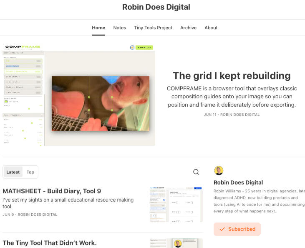Image resolution: width=305 pixels, height=248 pixels.
Task: Open MATHSHEET - Build Diary, Tool 9 post
Action: click(52, 191)
